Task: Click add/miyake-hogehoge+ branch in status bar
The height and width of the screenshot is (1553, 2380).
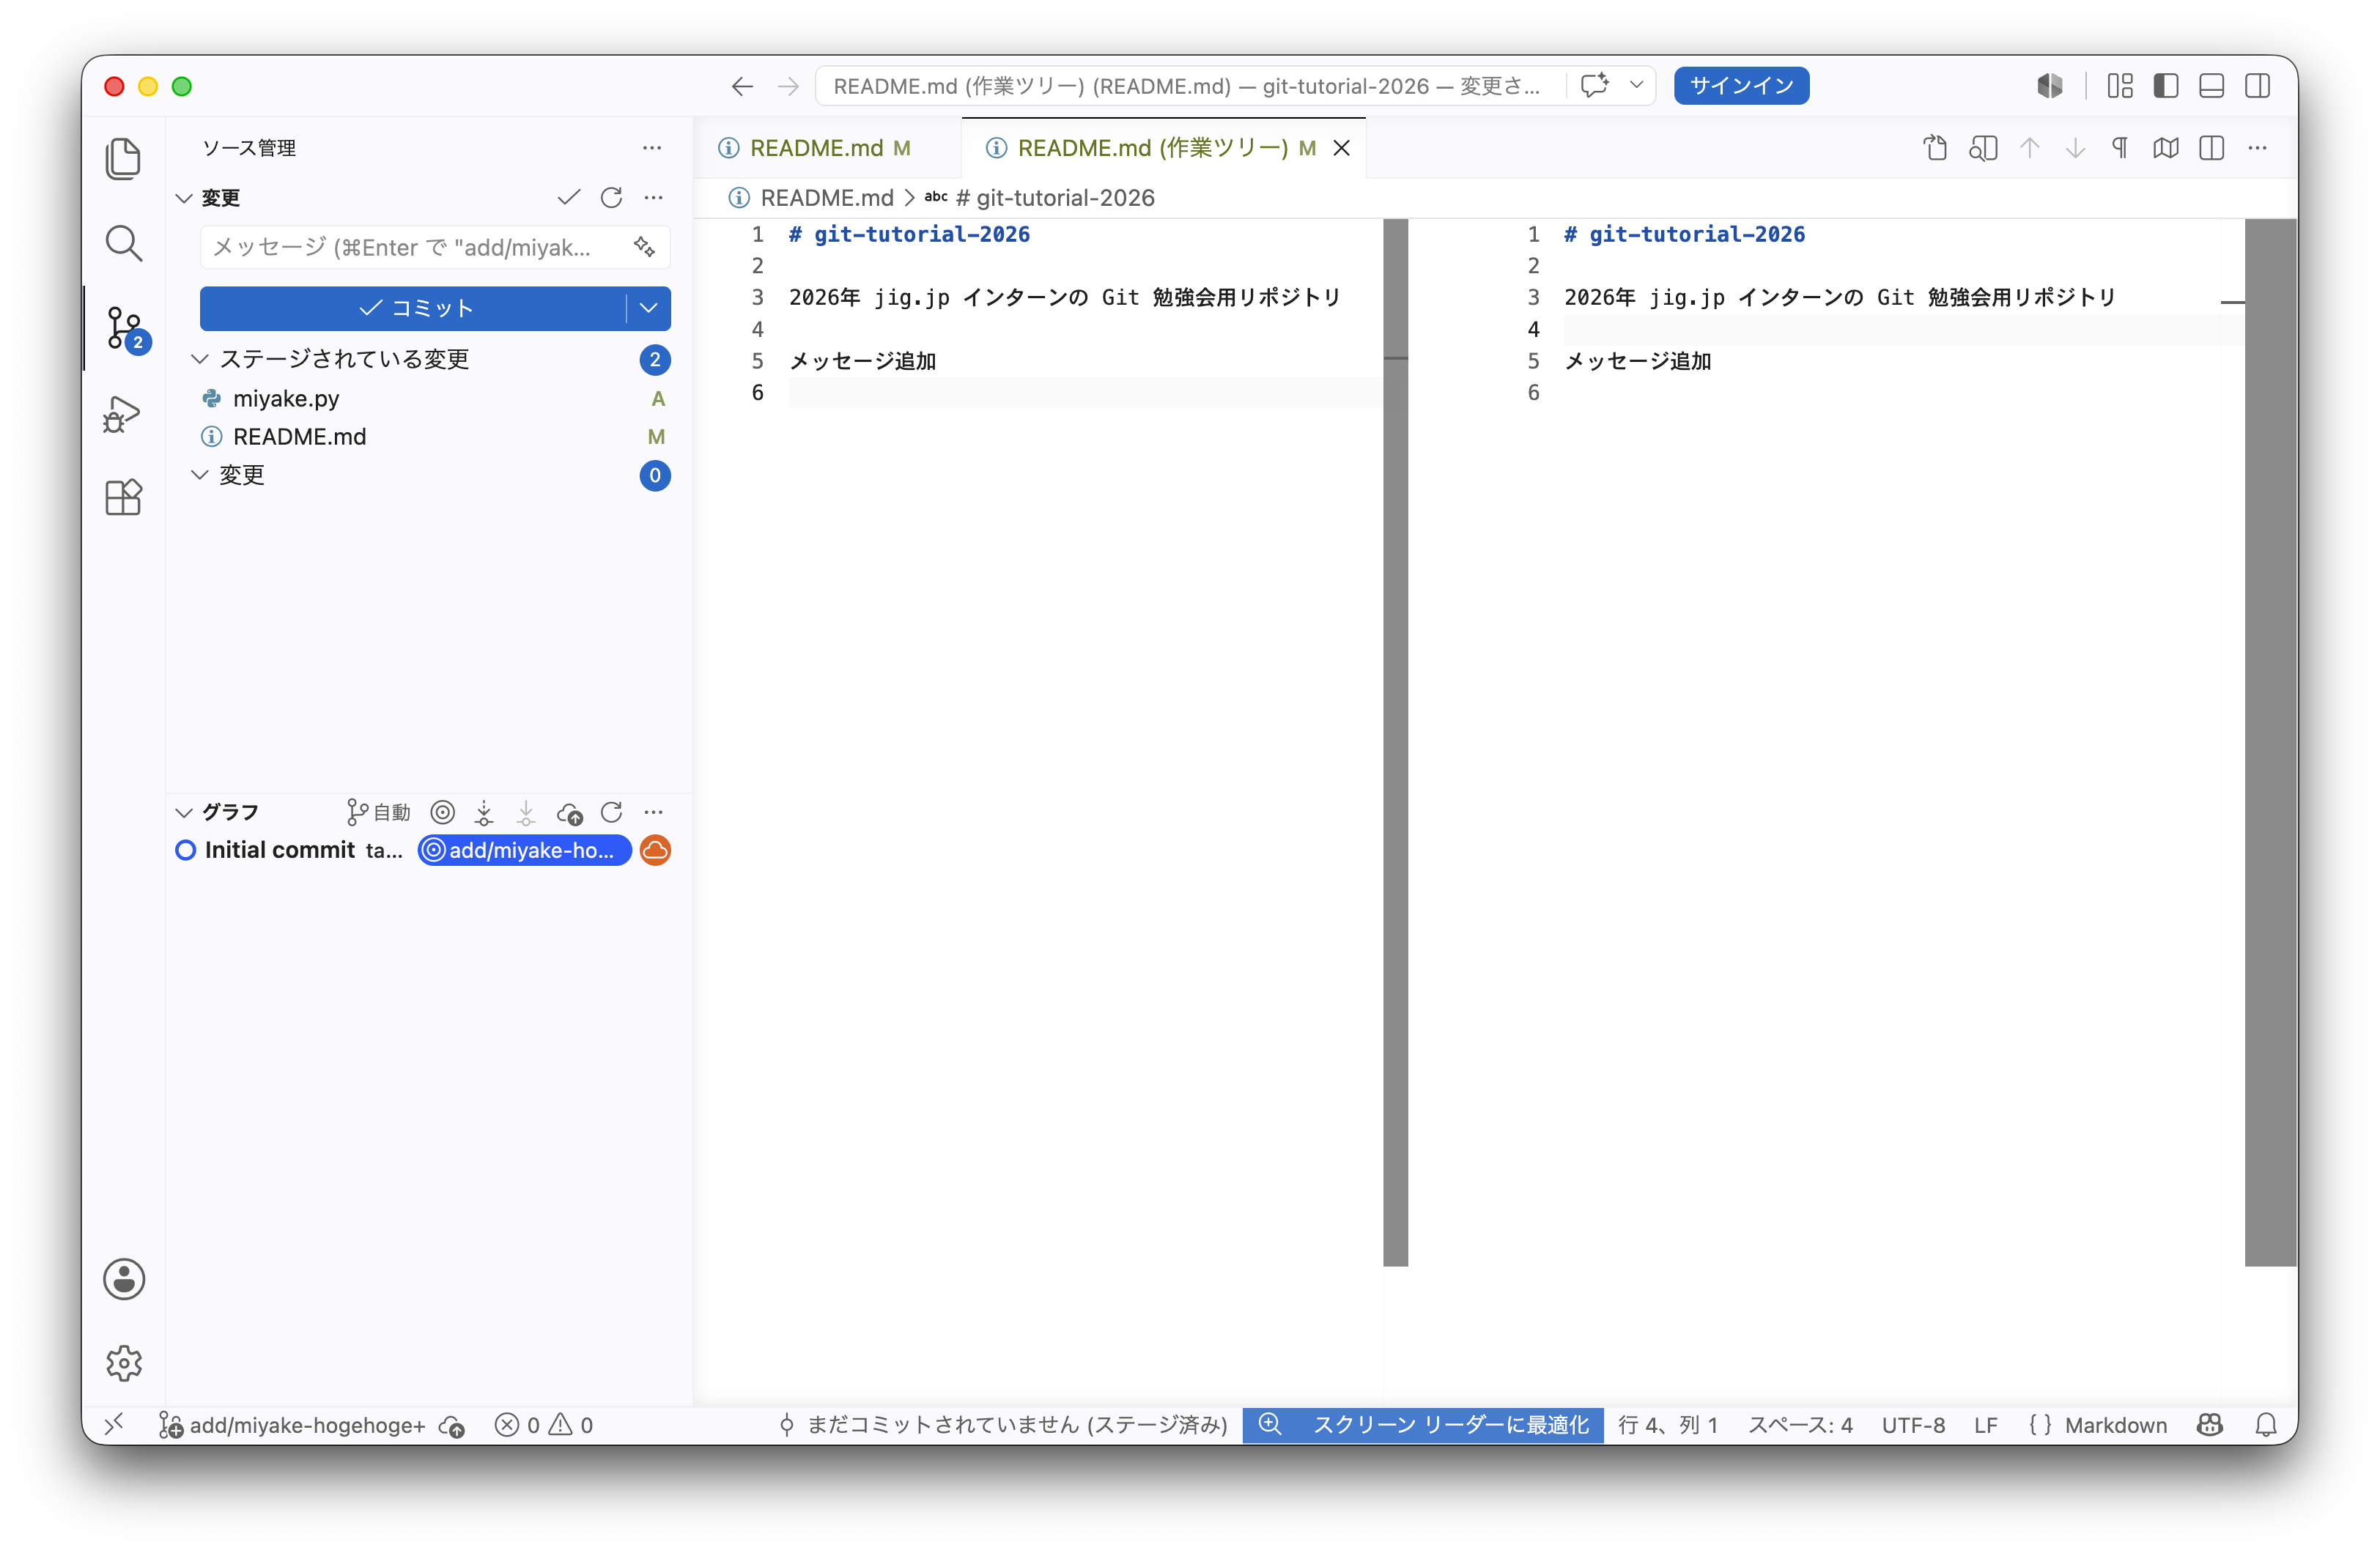Action: [292, 1424]
